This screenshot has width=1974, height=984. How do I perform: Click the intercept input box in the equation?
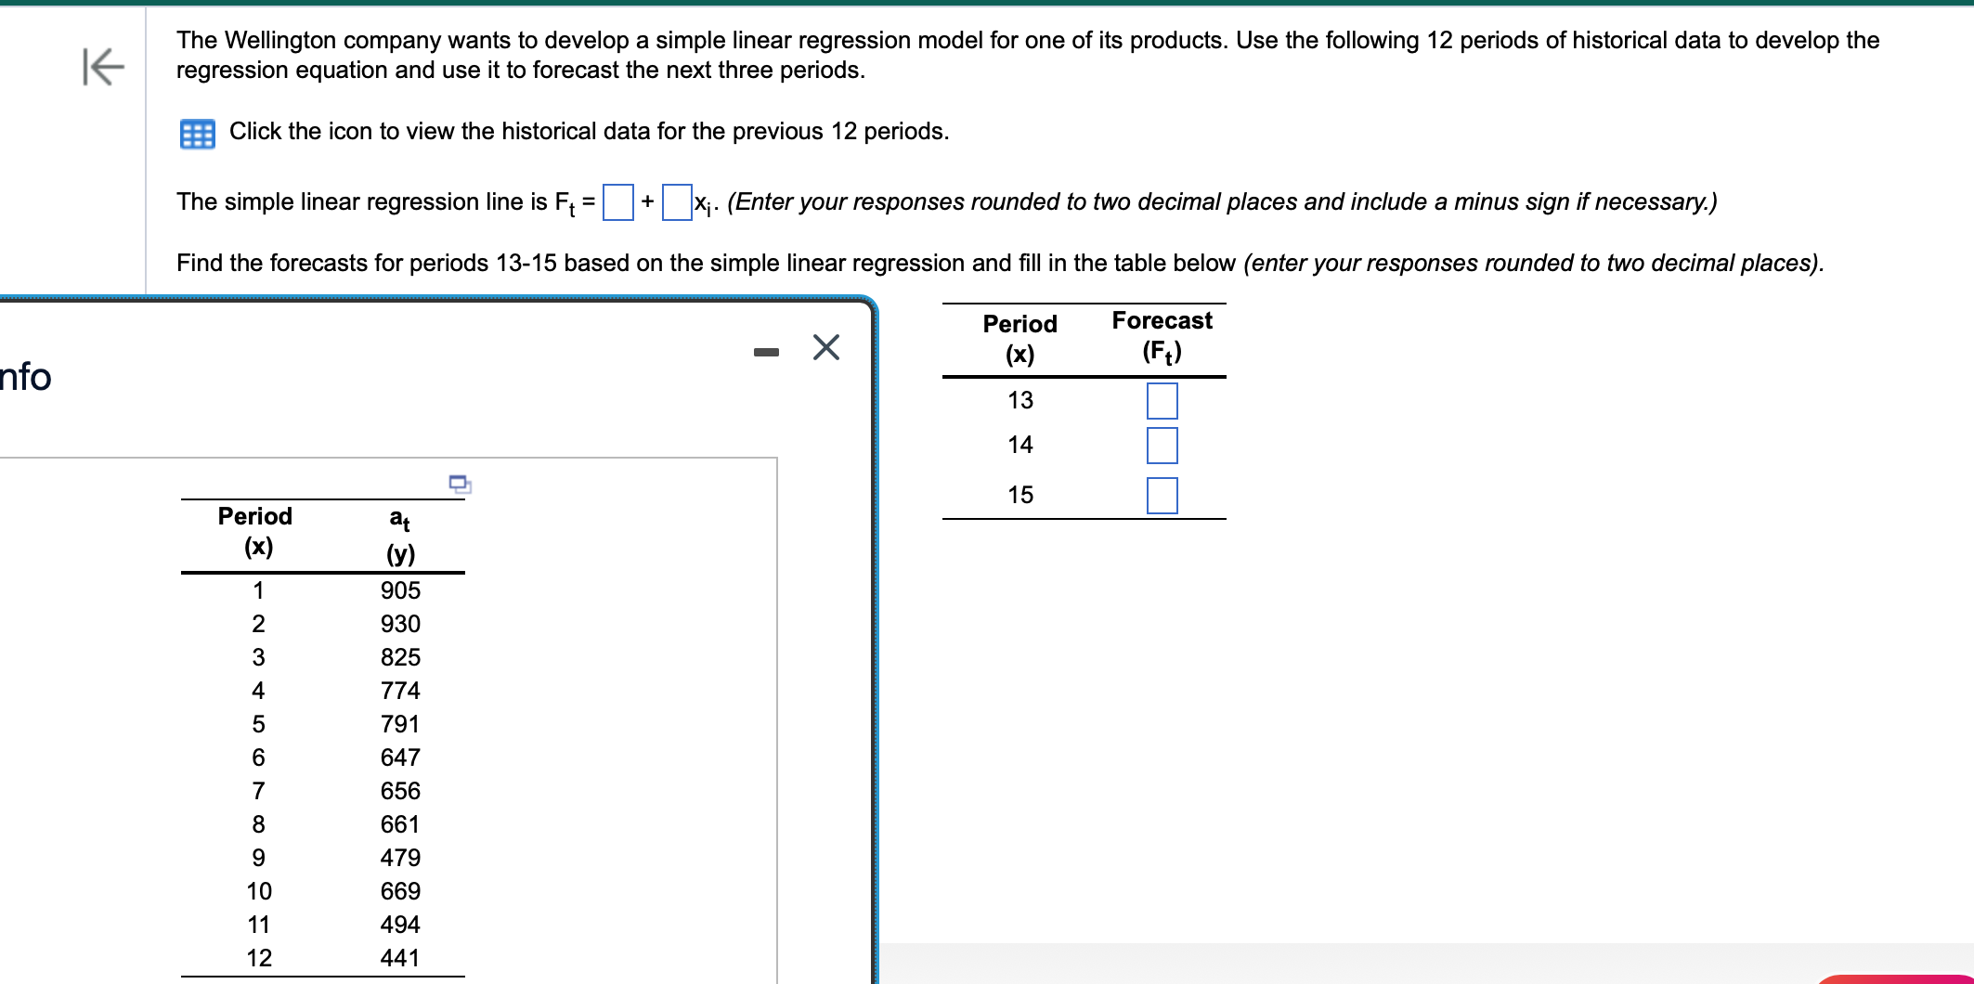[x=617, y=200]
